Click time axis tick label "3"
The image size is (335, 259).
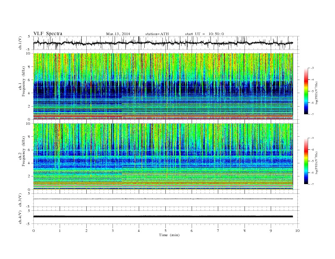pos(113,231)
